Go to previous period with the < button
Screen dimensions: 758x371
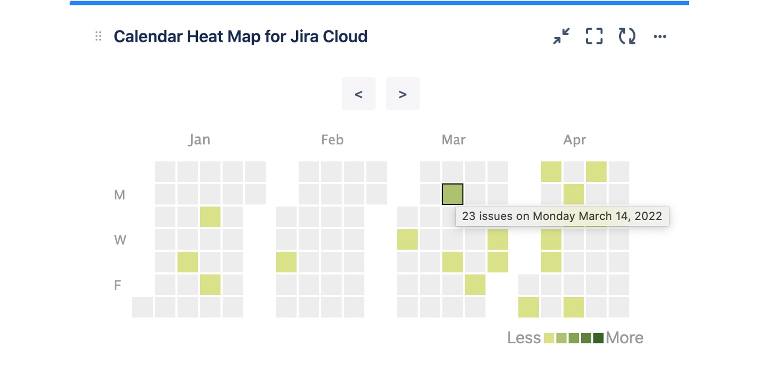(358, 94)
